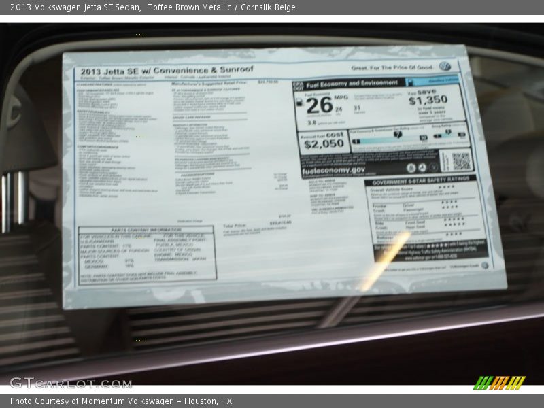Click the Volkswagen logo beside the slogan

445,67
